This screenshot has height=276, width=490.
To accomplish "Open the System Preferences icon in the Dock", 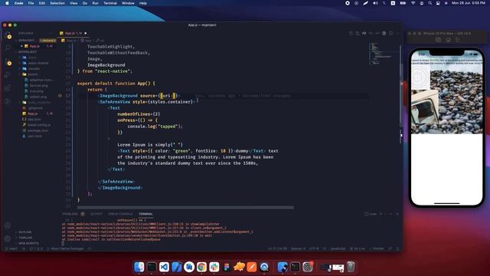I will click(308, 267).
